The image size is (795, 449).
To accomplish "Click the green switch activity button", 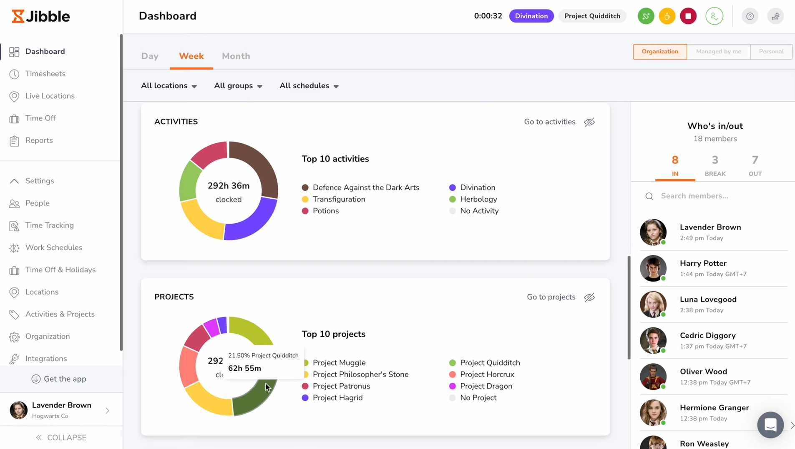I will coord(646,16).
